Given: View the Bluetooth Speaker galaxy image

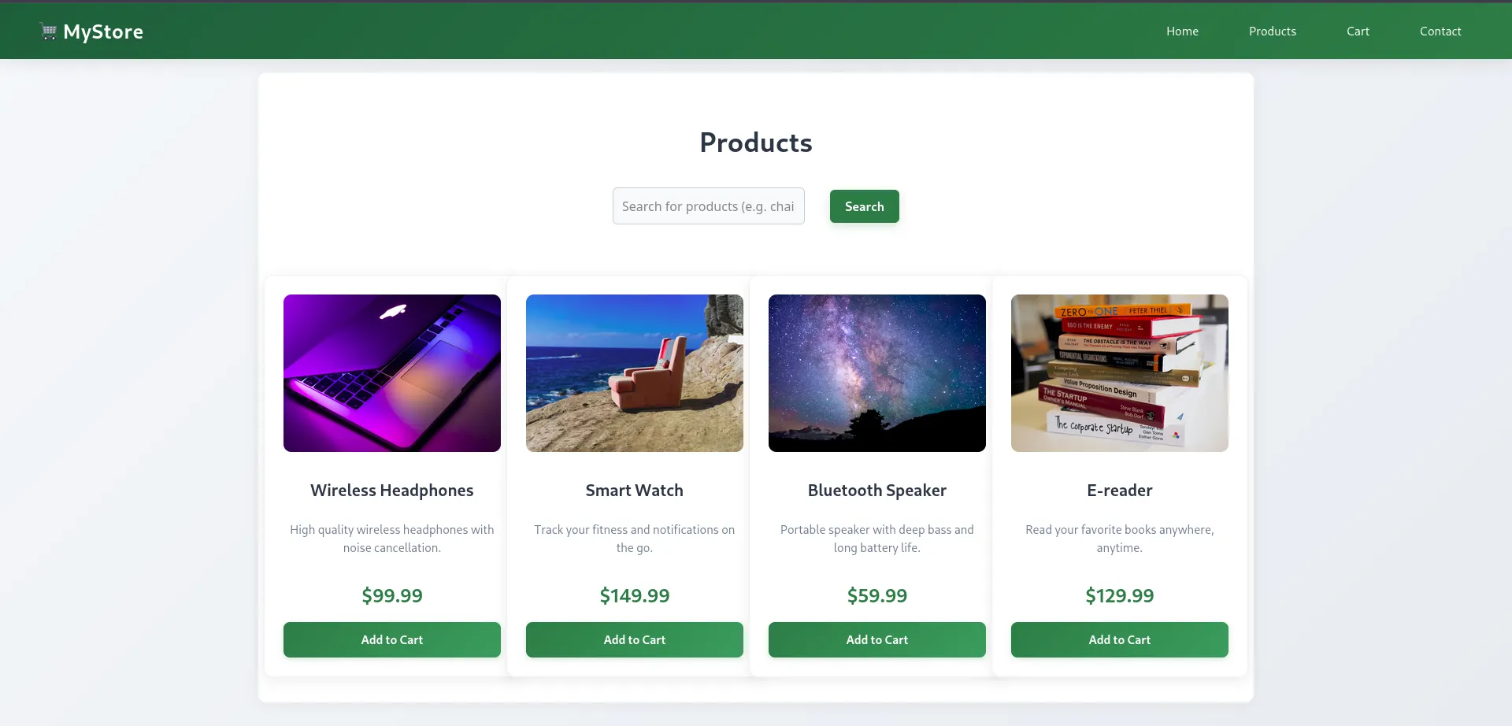Looking at the screenshot, I should [877, 373].
